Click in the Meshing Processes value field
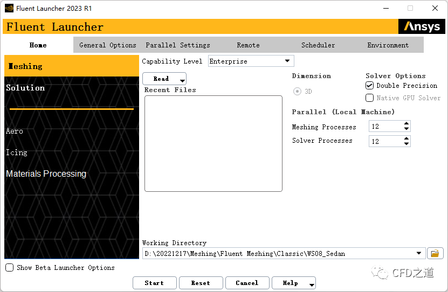 (385, 126)
